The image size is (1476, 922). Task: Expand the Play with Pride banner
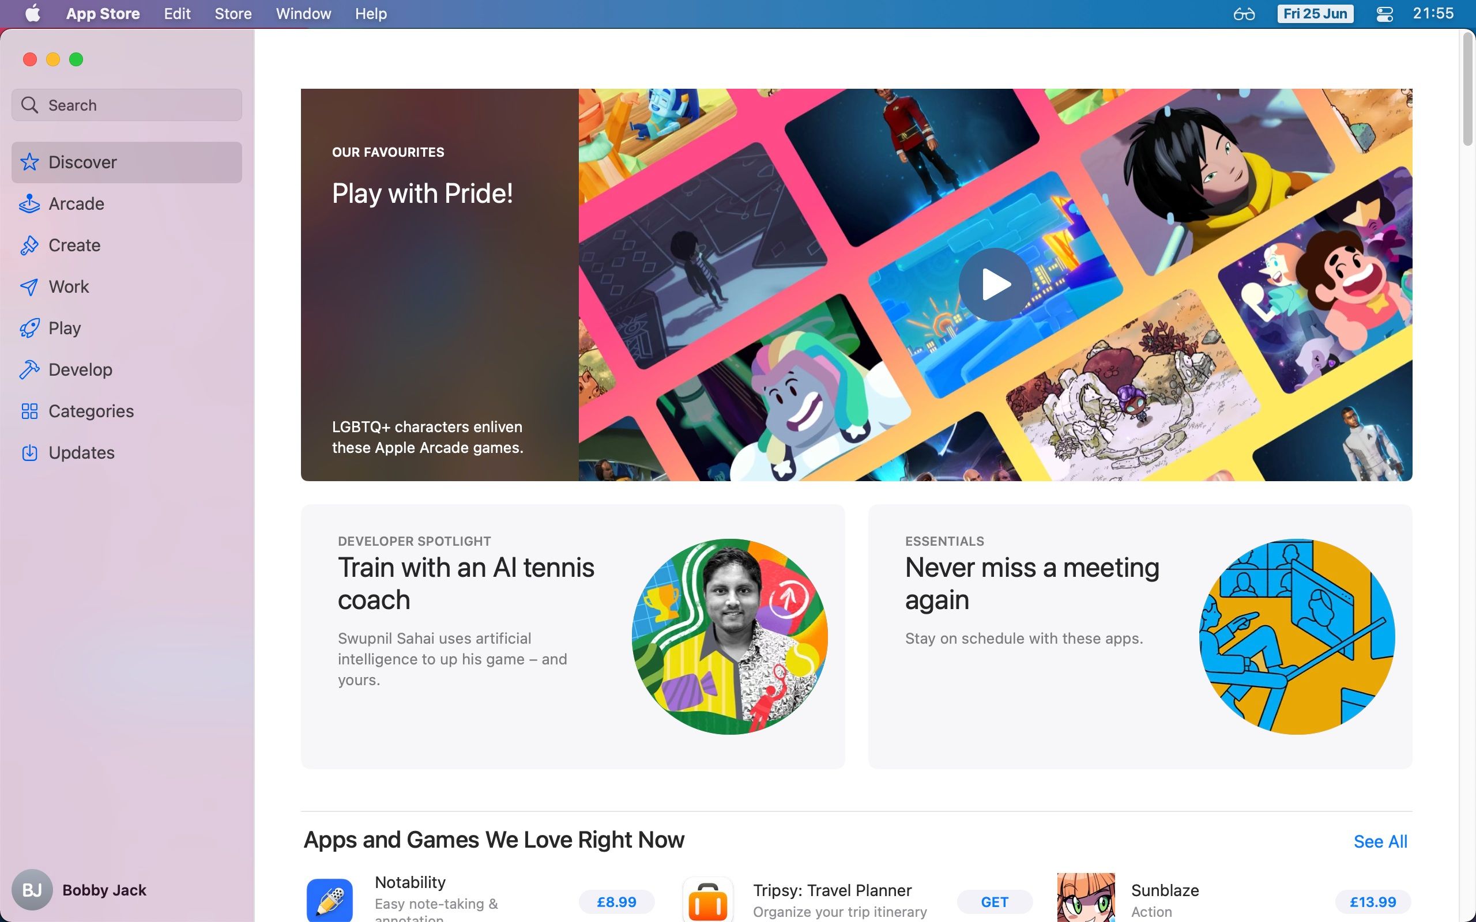[856, 284]
